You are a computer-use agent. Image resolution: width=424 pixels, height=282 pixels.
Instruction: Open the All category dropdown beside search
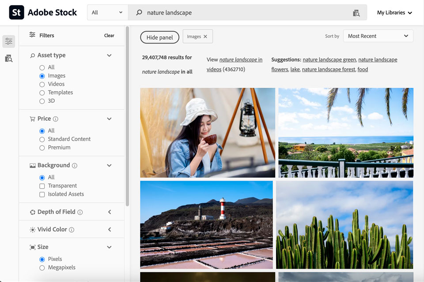[107, 12]
